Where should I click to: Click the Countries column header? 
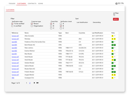(82, 33)
